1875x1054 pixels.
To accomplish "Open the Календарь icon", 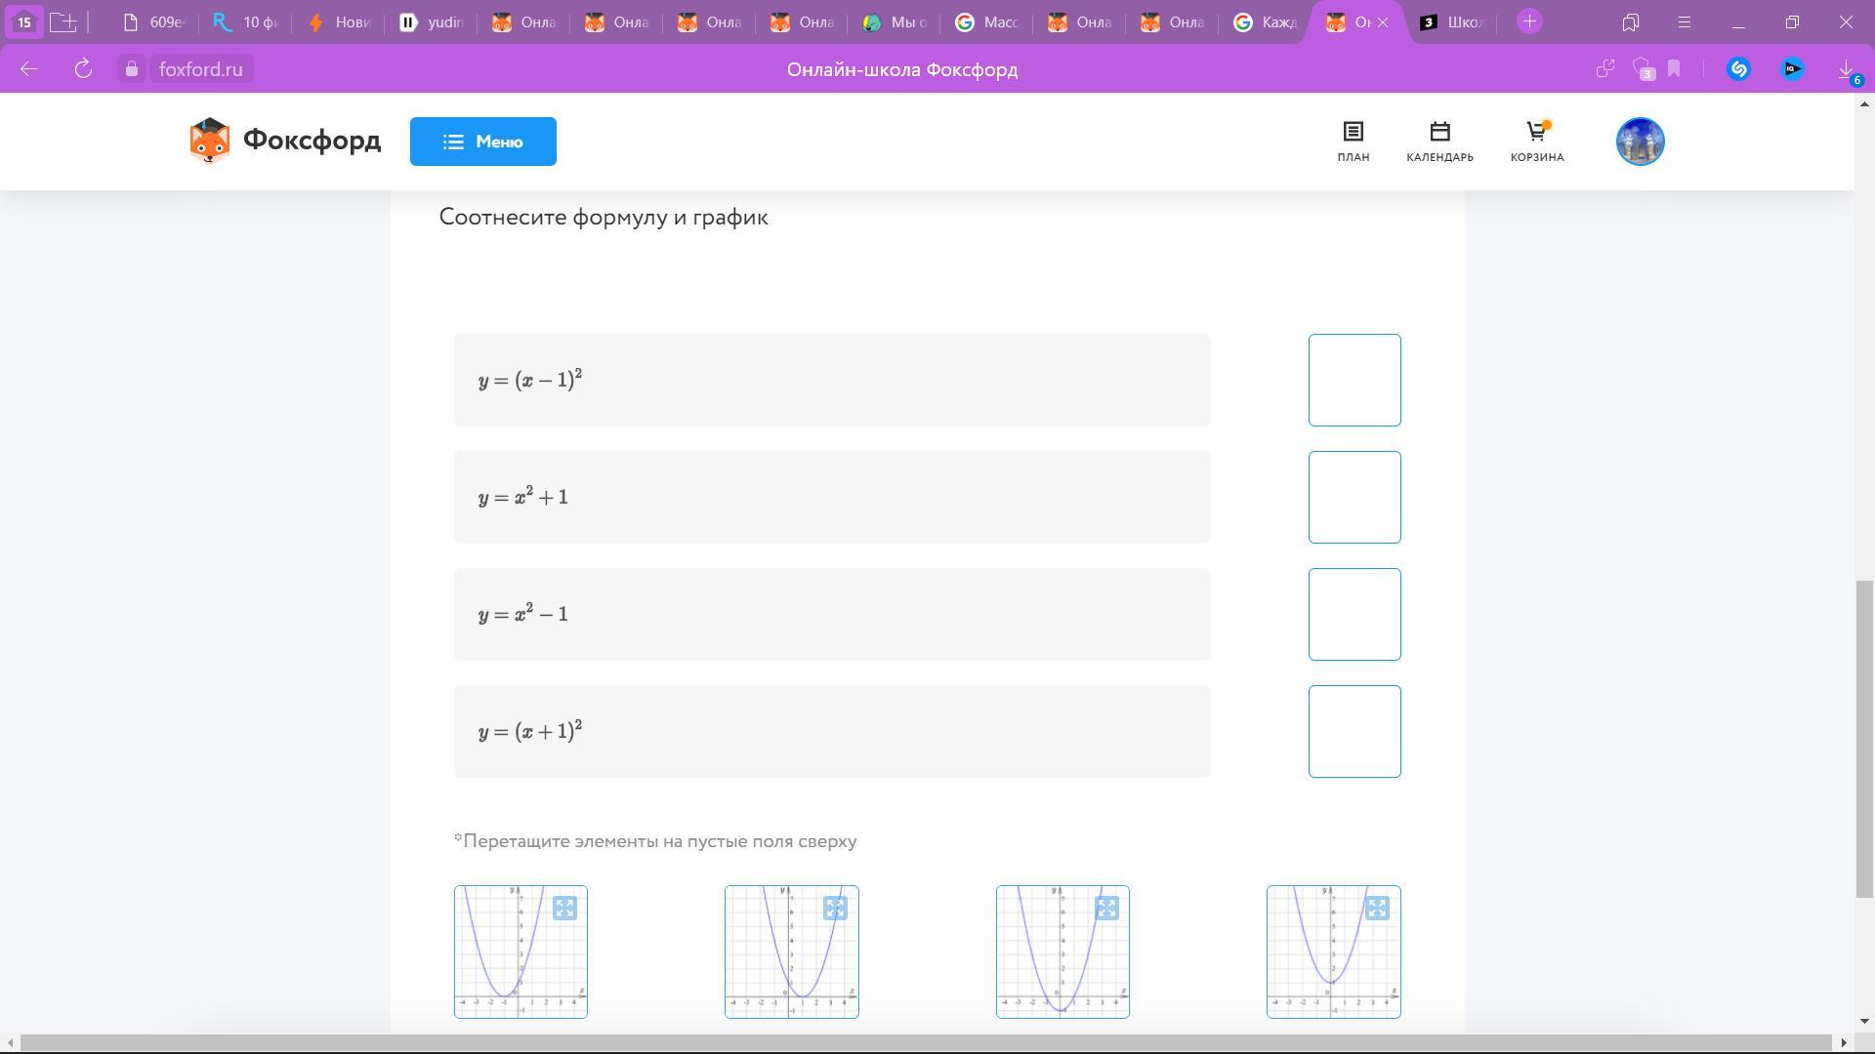I will (1439, 142).
